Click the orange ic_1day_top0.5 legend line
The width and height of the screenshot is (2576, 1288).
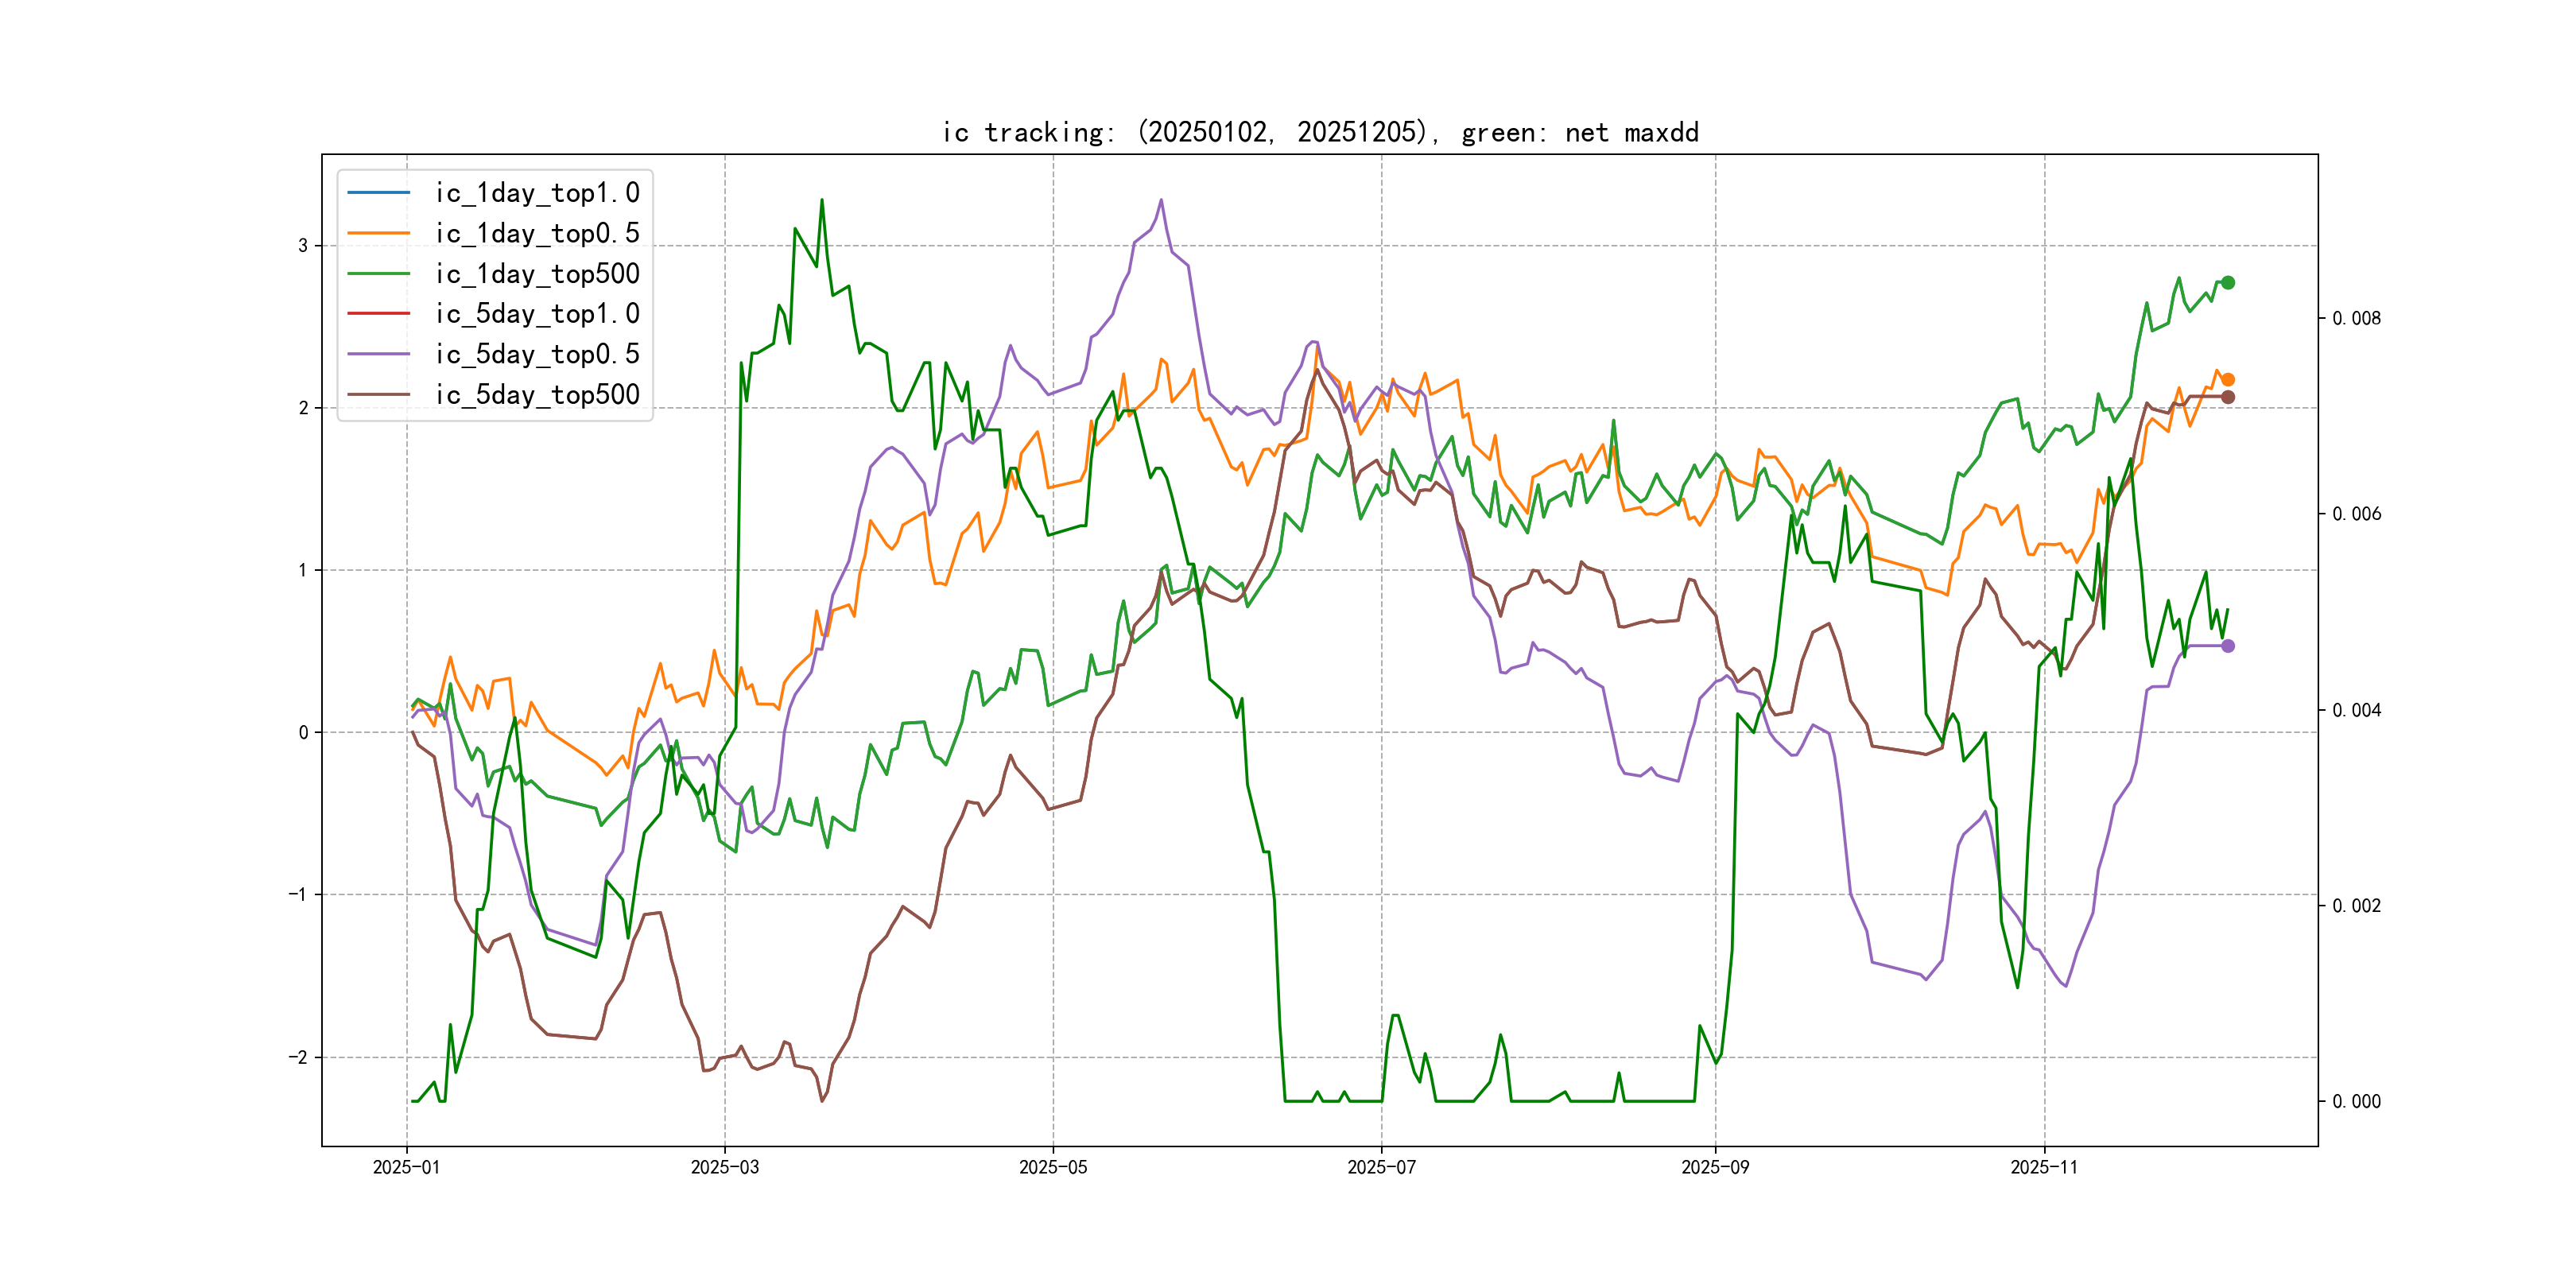tap(378, 233)
